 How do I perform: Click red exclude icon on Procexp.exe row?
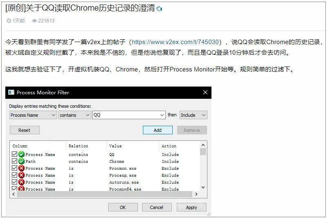[22, 175]
